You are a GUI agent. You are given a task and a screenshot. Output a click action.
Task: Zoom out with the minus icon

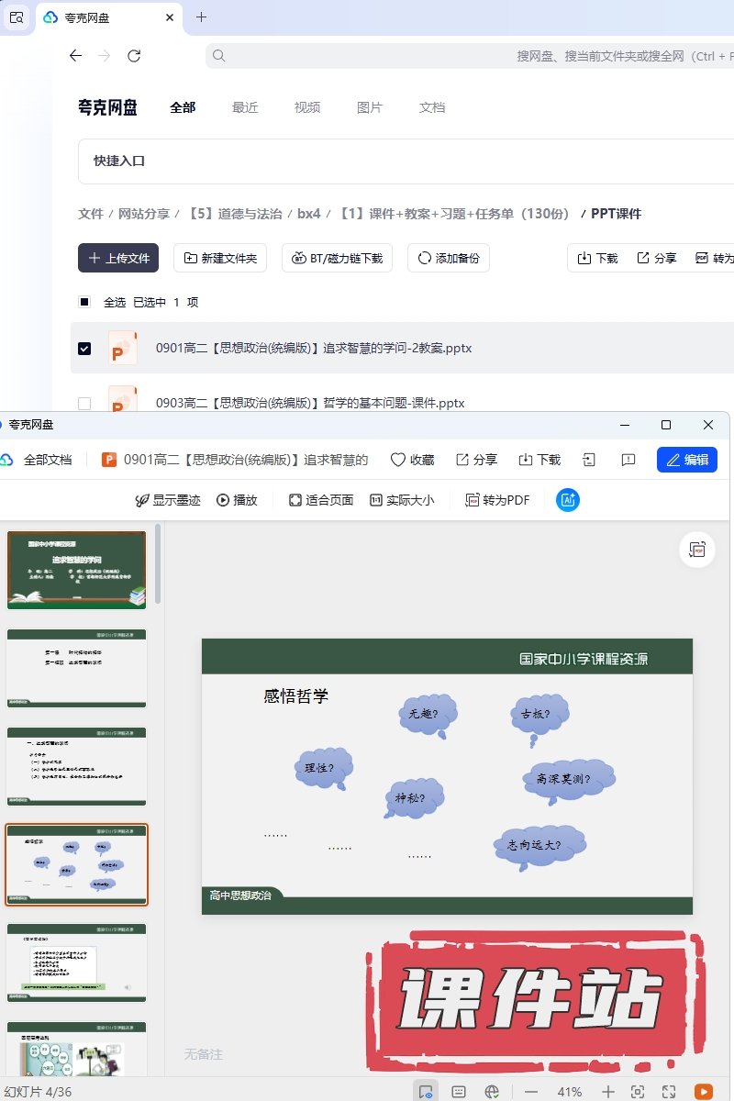(531, 1092)
